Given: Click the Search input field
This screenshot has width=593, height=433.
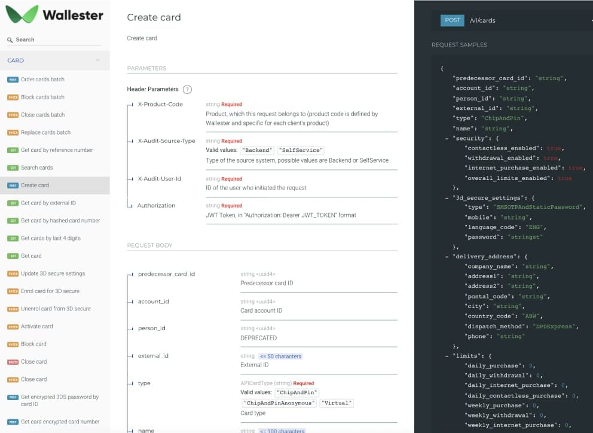Looking at the screenshot, I should click(54, 39).
